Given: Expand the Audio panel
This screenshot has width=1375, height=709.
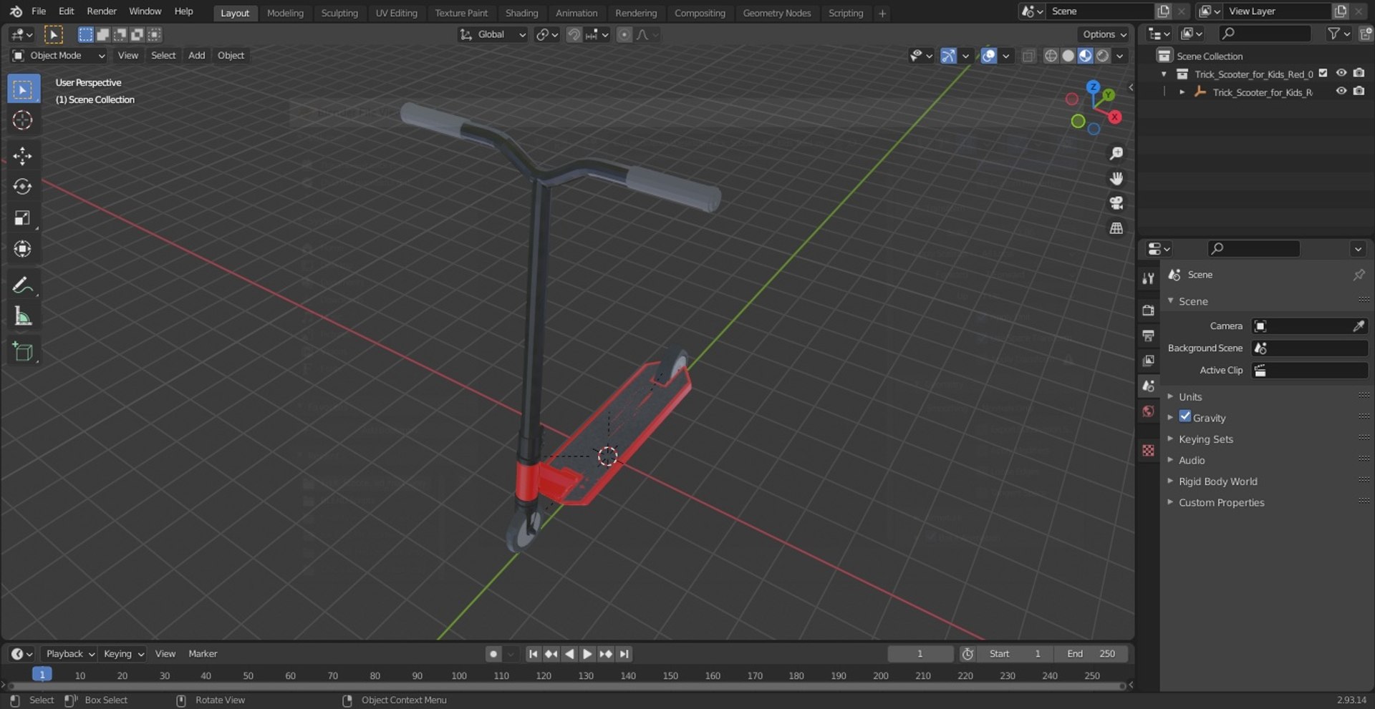Looking at the screenshot, I should click(x=1191, y=460).
